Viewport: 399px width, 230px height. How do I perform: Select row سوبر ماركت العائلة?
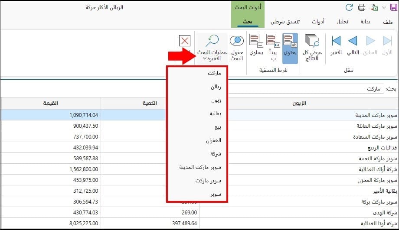pyautogui.click(x=376, y=126)
